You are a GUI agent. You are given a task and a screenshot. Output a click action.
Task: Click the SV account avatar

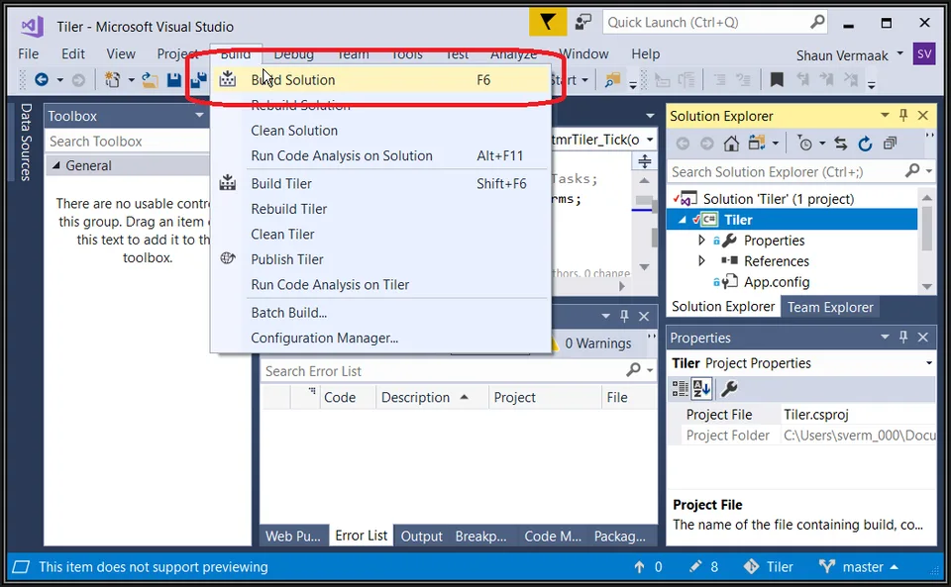point(924,54)
